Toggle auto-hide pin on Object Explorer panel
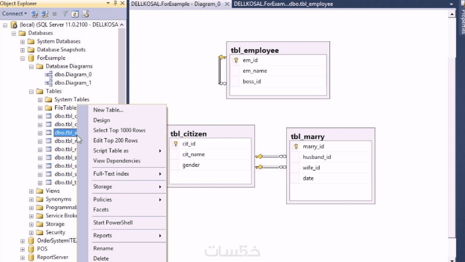The image size is (465, 262). [x=115, y=3]
